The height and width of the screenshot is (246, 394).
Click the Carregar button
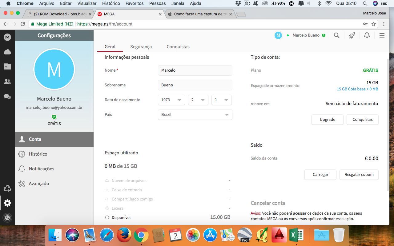pyautogui.click(x=320, y=175)
